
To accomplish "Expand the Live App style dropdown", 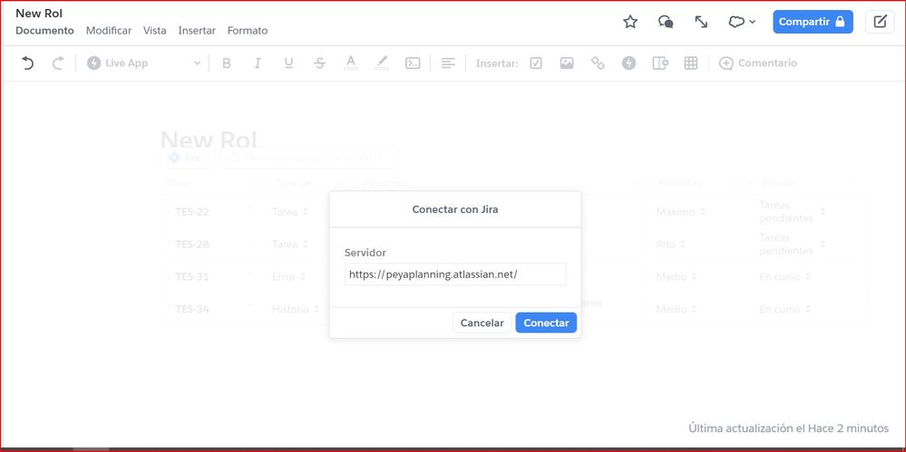I will pyautogui.click(x=144, y=63).
